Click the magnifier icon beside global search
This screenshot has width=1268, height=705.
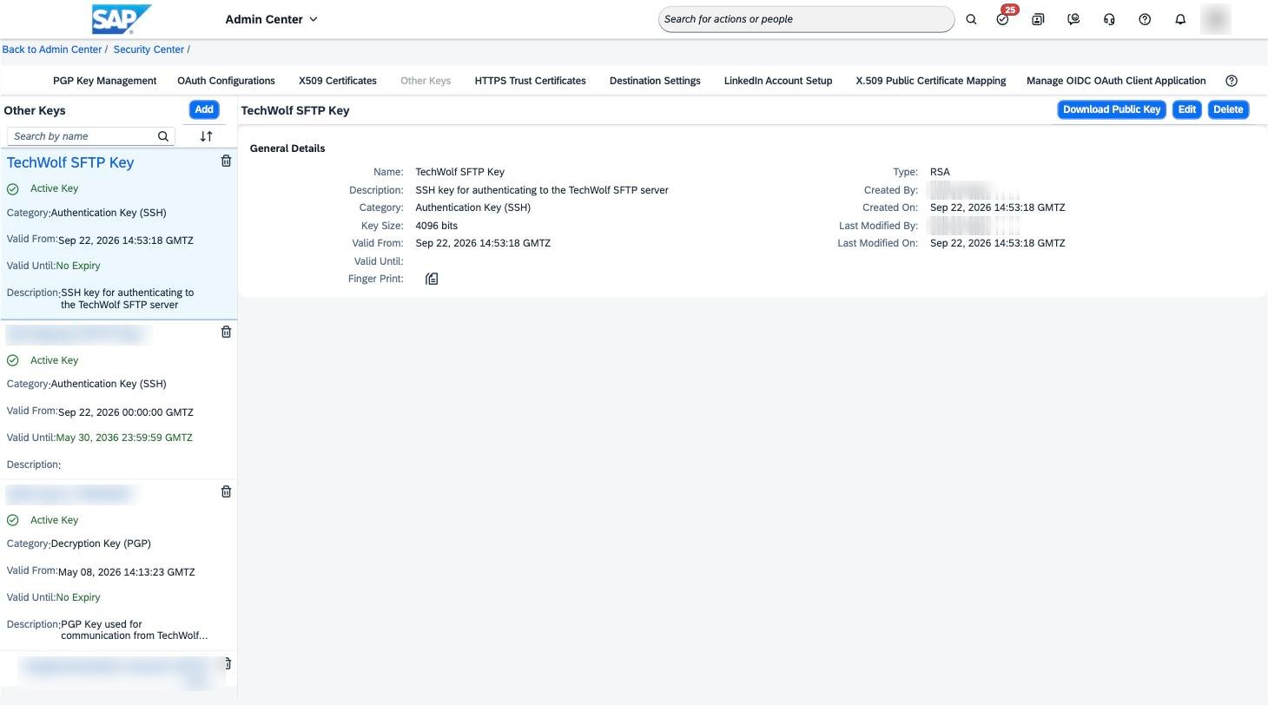[x=971, y=19]
